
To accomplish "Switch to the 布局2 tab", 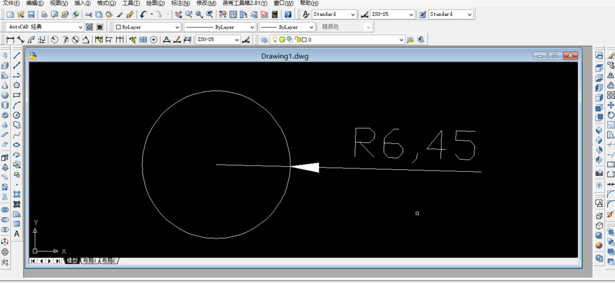I will pos(109,261).
